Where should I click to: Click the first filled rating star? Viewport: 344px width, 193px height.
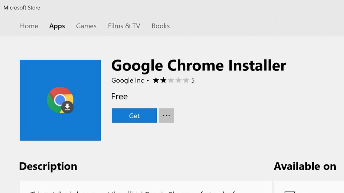point(156,80)
